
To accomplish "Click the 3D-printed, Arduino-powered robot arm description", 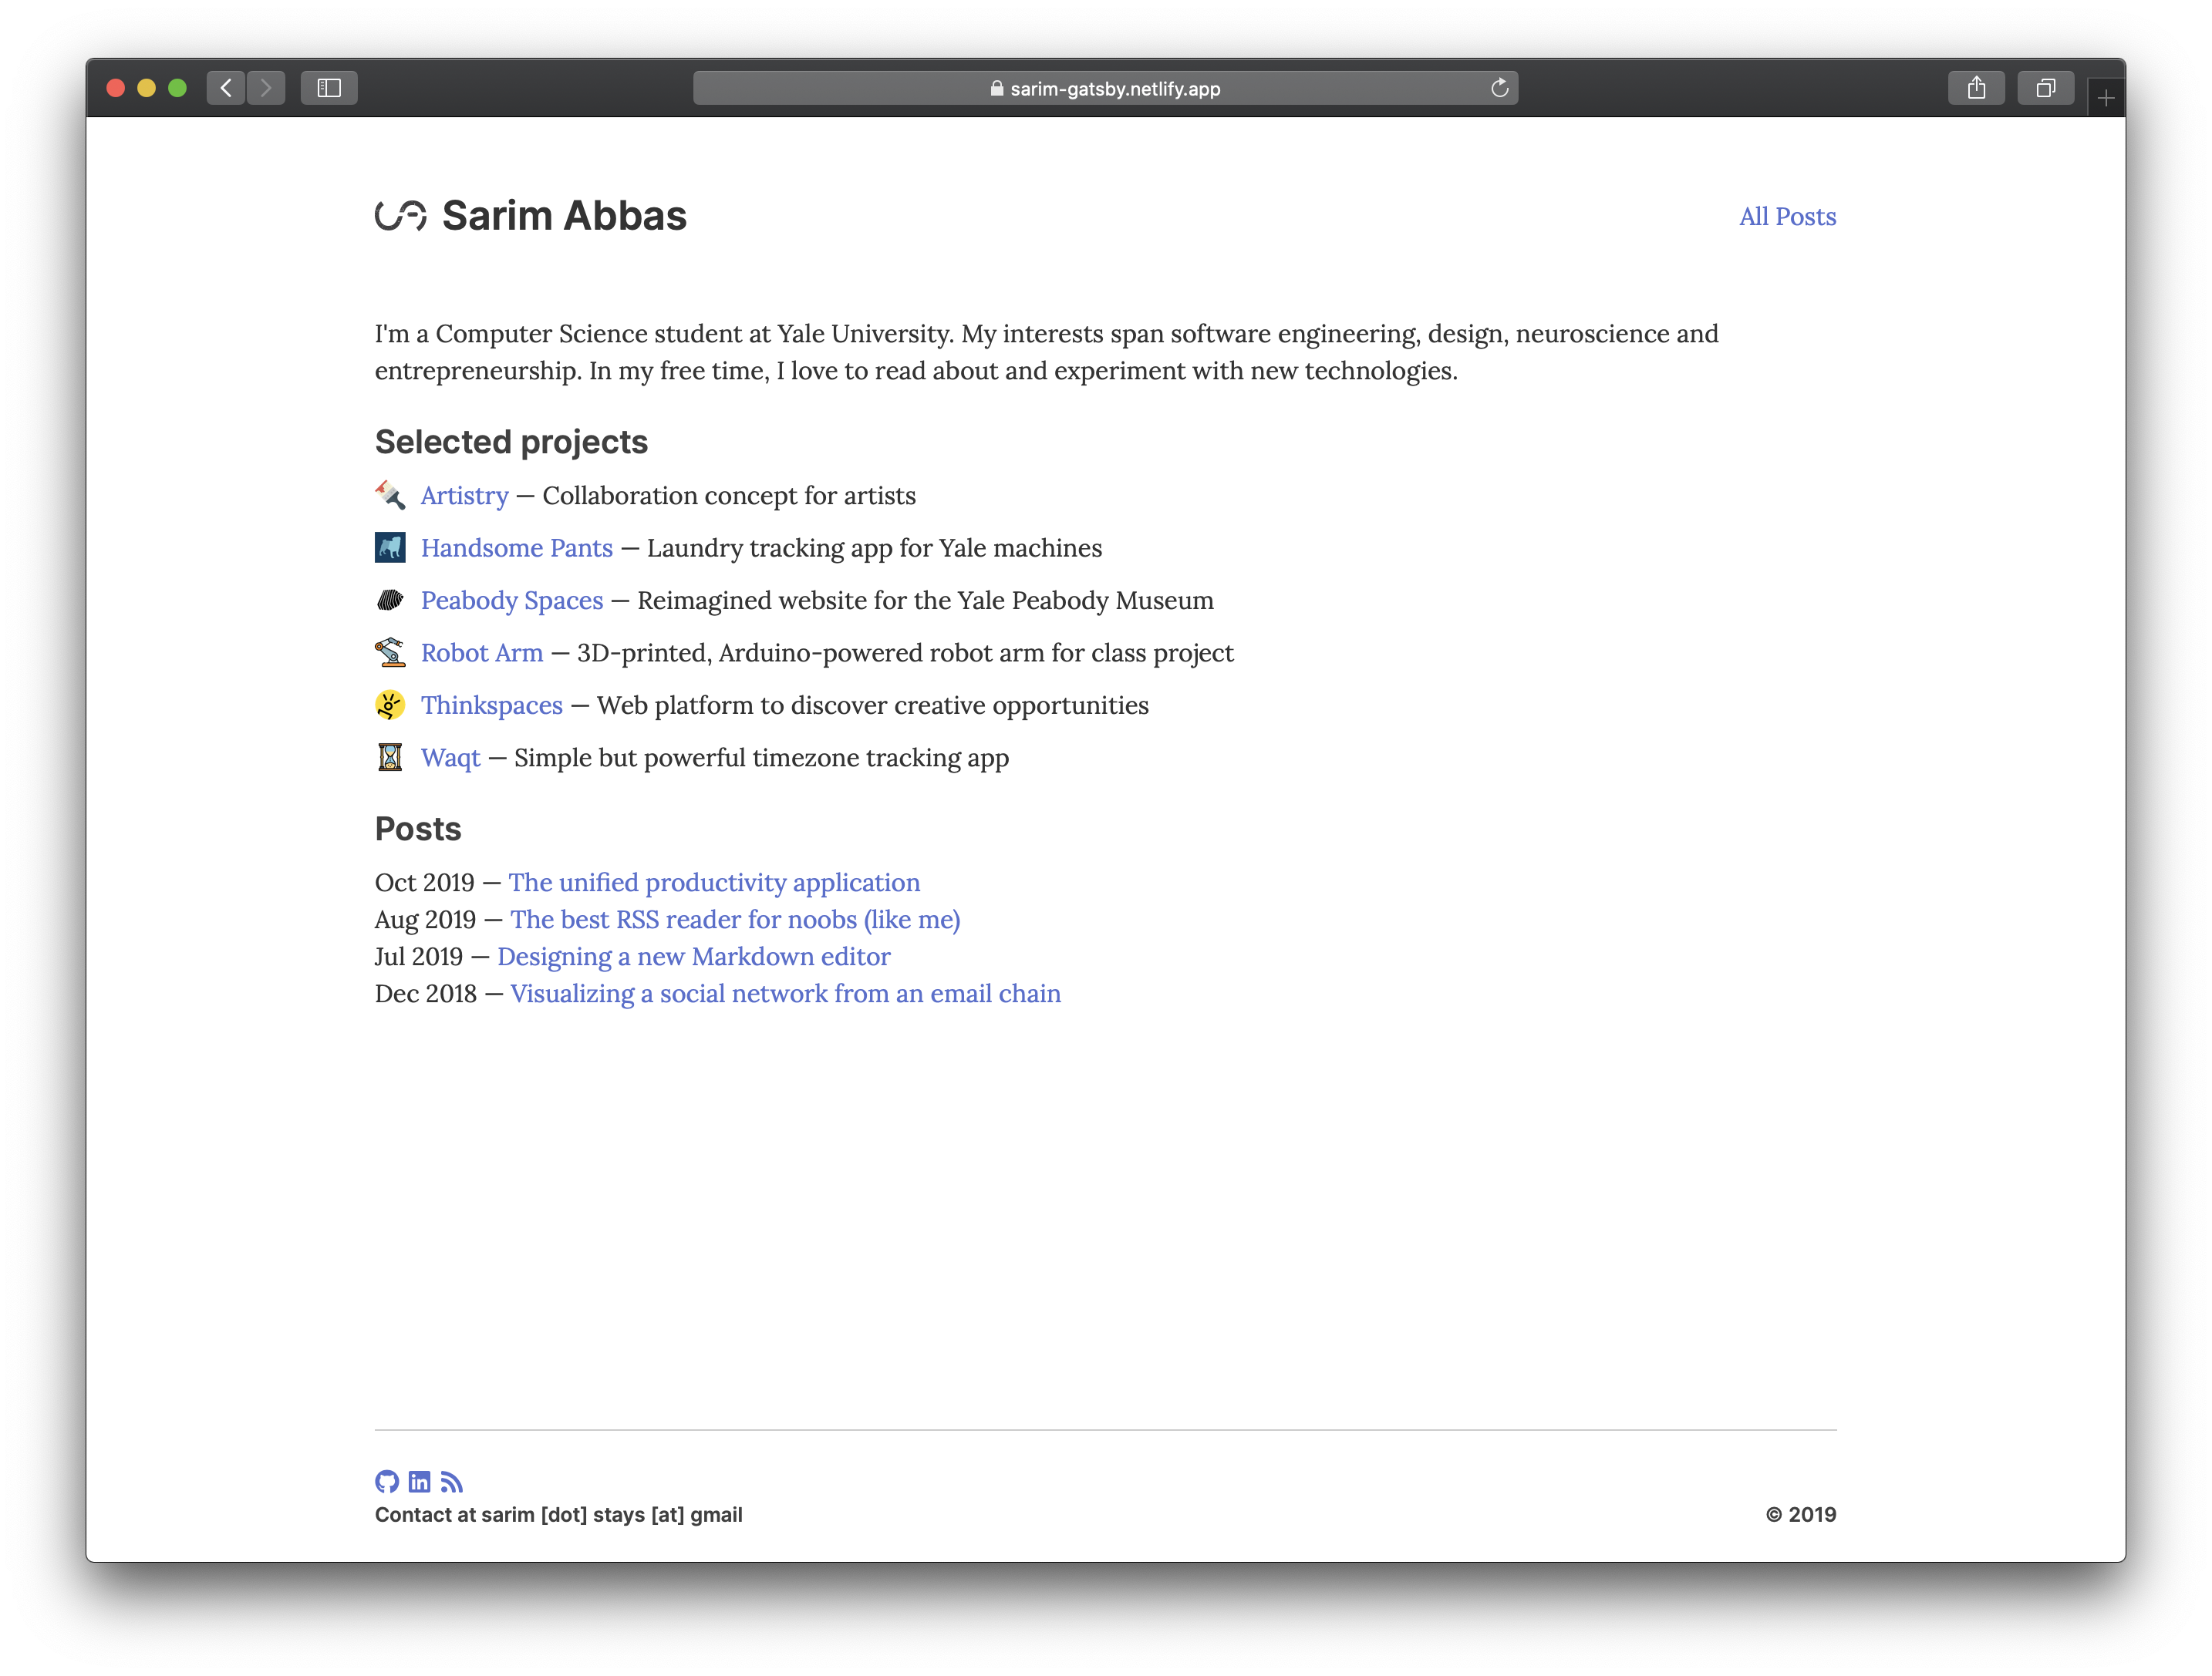I will tap(905, 653).
